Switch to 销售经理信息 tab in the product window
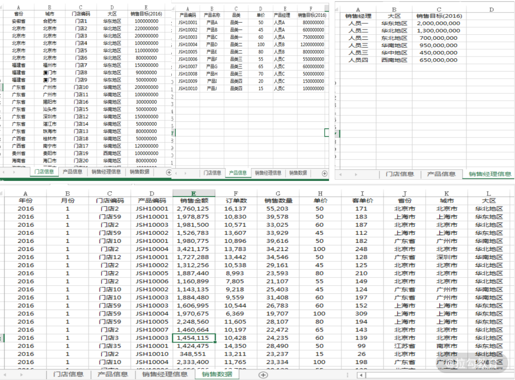 pyautogui.click(x=268, y=173)
